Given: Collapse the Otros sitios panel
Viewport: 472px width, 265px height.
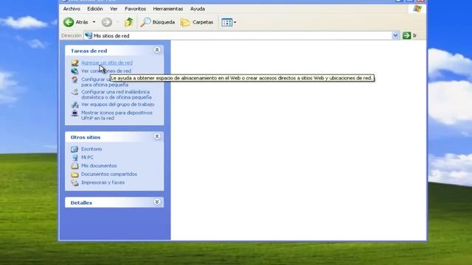Looking at the screenshot, I should 157,136.
